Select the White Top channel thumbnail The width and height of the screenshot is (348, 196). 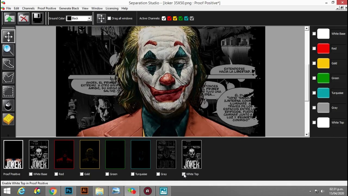(192, 155)
